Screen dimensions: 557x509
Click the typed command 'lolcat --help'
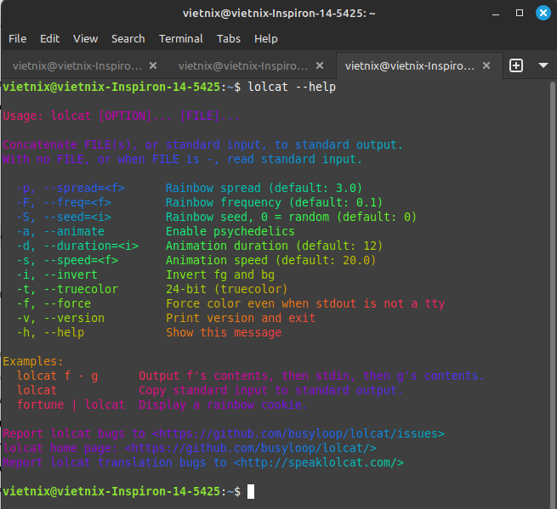292,87
